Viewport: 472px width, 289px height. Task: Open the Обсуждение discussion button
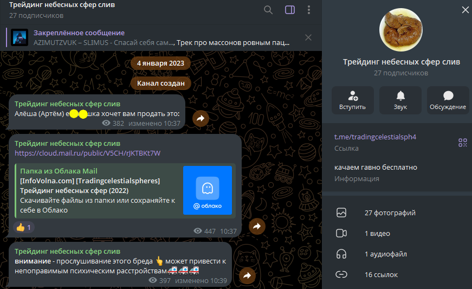(x=448, y=100)
